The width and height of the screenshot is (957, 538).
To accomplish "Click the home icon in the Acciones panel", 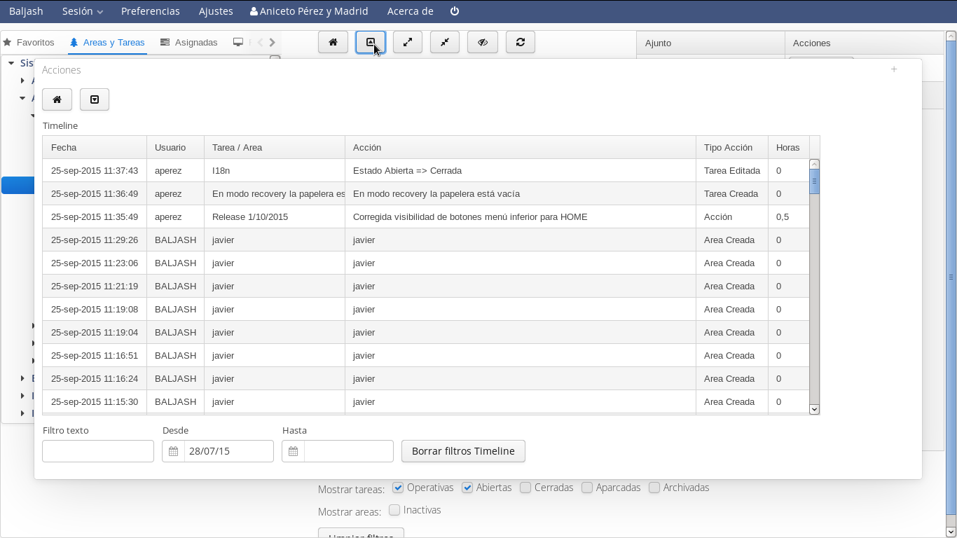I will 57,99.
